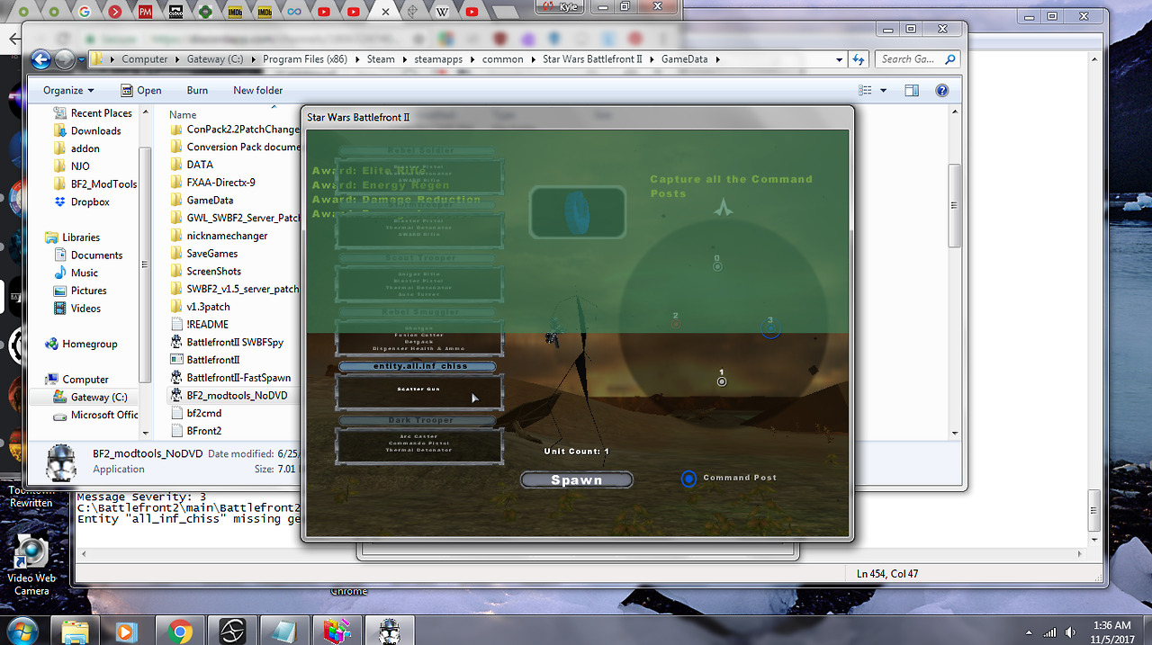The image size is (1152, 645).
Task: Select command post 3 on the minimap
Action: tap(770, 329)
